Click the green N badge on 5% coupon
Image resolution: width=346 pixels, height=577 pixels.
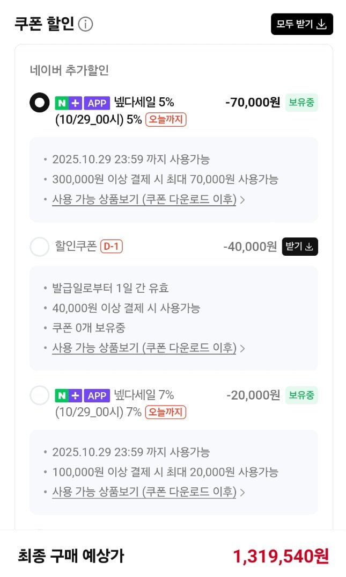[x=62, y=103]
